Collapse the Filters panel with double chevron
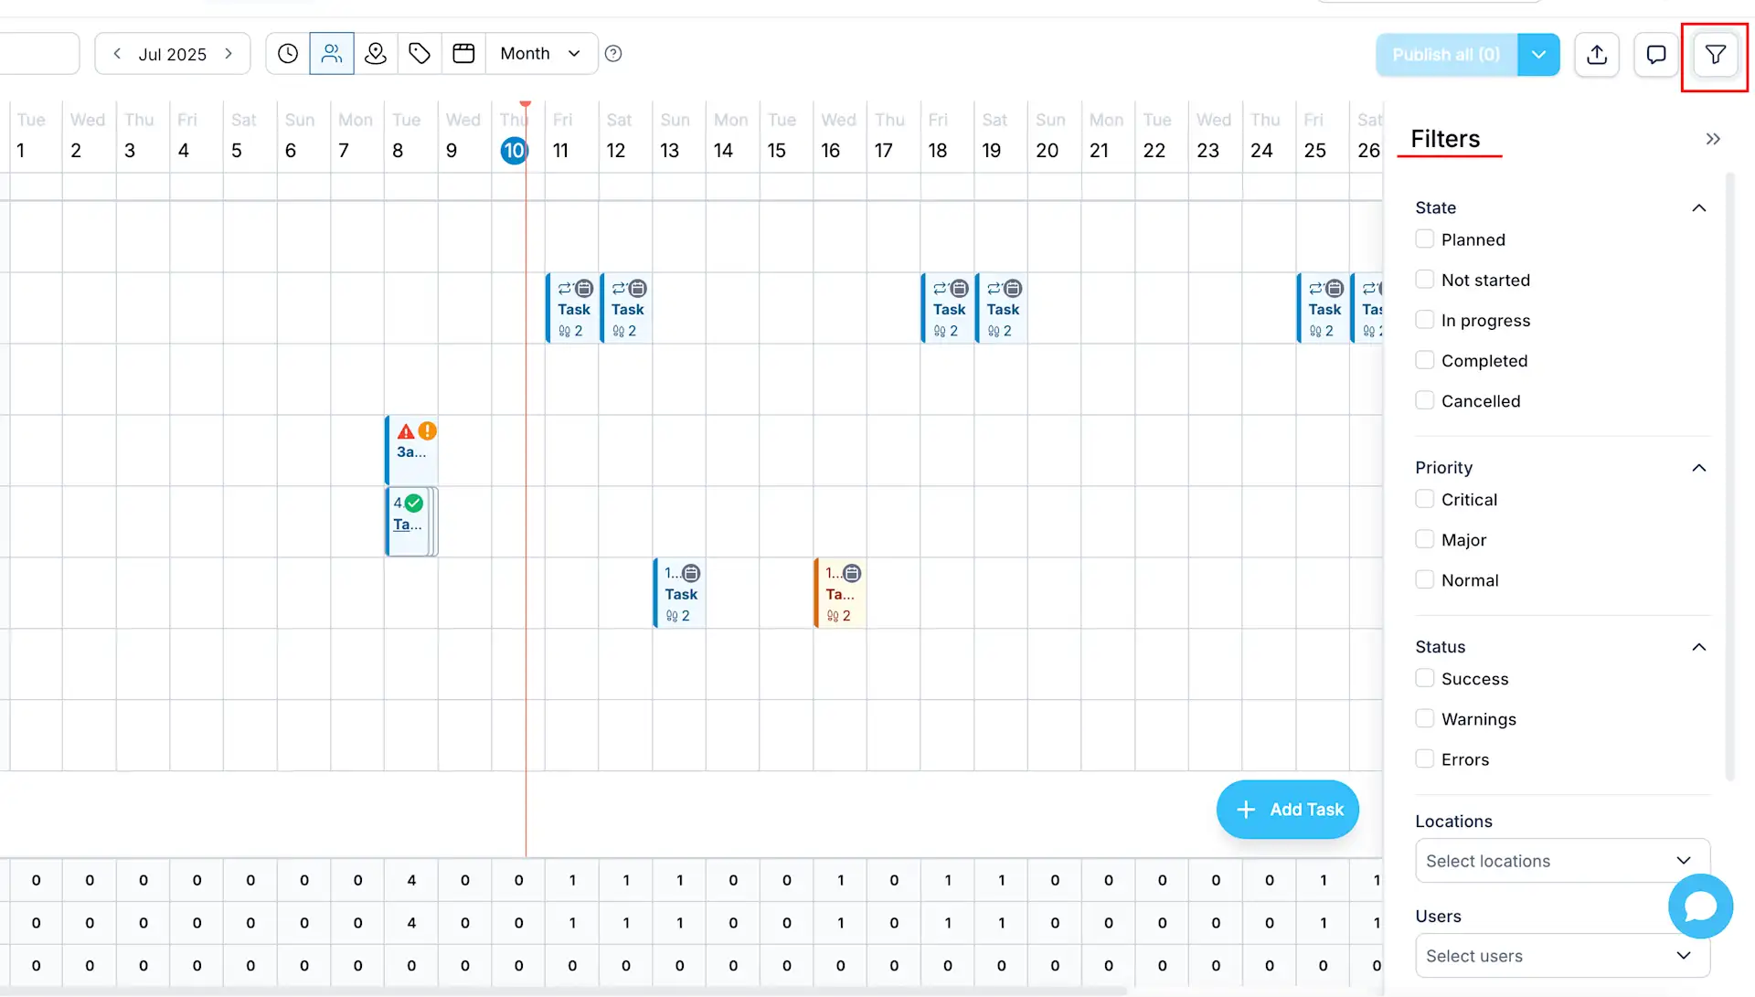The height and width of the screenshot is (997, 1755). (x=1713, y=138)
